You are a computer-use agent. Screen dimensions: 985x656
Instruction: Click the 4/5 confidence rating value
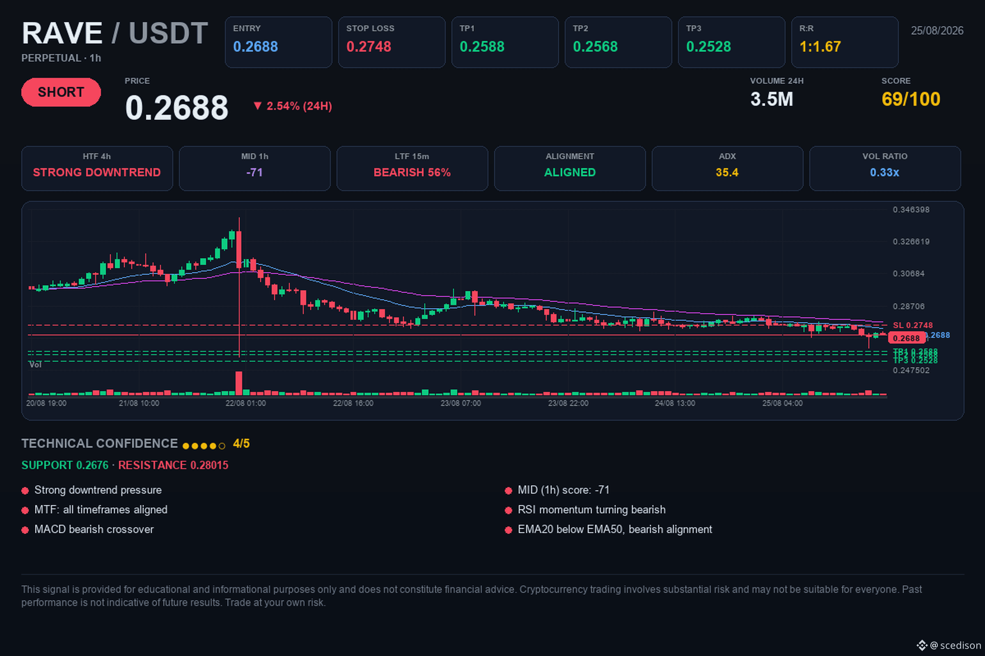pos(241,444)
